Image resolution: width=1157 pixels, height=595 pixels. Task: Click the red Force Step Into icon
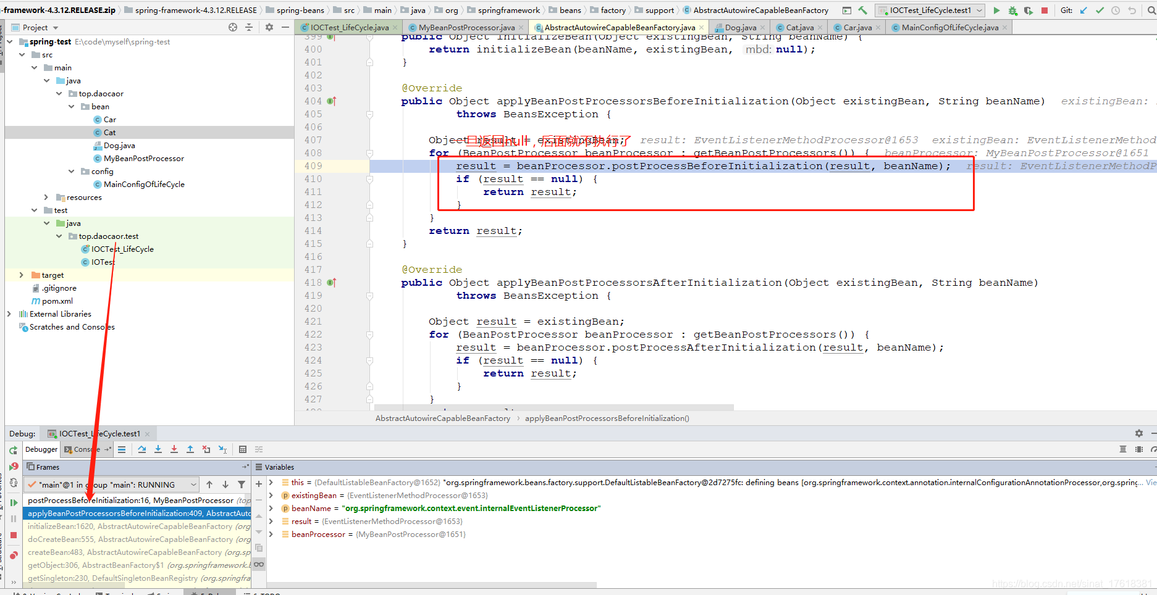(x=174, y=449)
